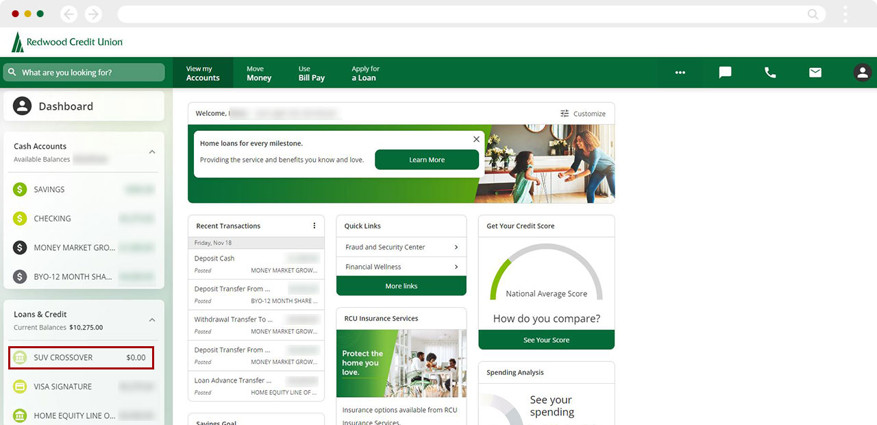The image size is (877, 425).
Task: Click the VISA SIGNATURE card icon
Action: (x=20, y=387)
